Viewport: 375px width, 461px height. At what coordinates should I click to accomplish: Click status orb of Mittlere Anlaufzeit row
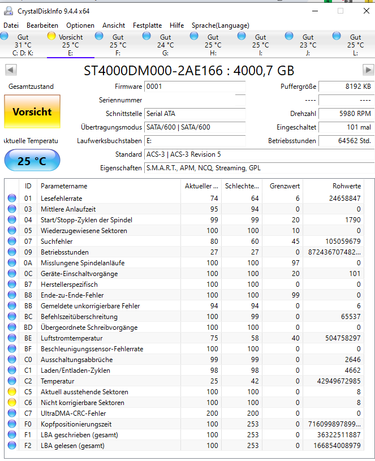pyautogui.click(x=12, y=209)
